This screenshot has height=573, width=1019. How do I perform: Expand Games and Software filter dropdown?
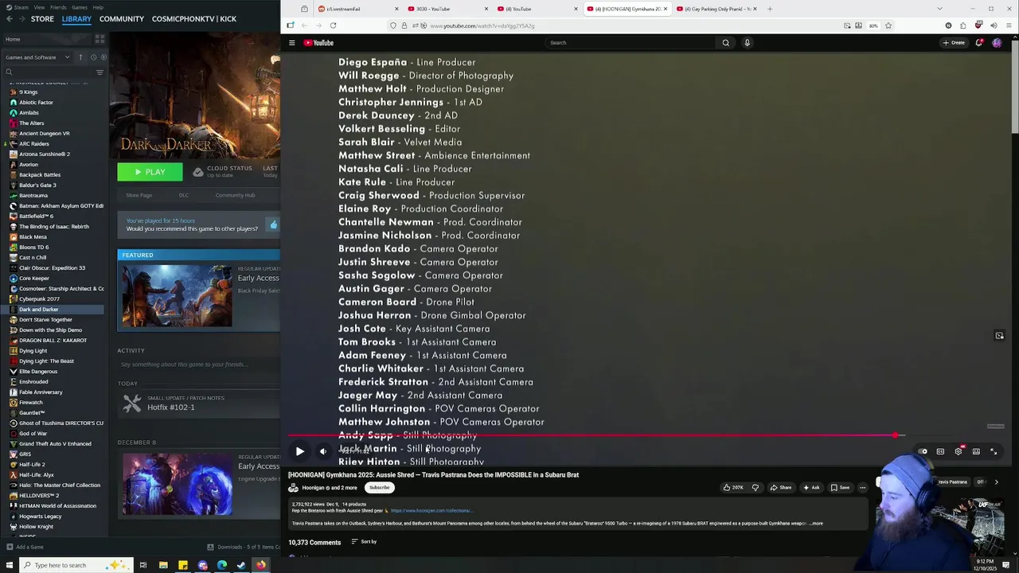point(37,57)
